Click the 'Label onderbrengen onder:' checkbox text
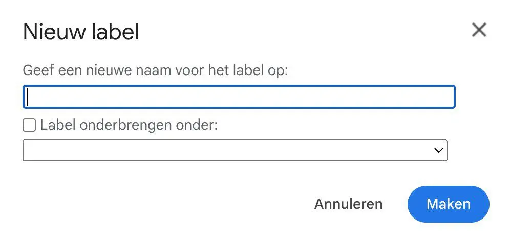 point(129,125)
